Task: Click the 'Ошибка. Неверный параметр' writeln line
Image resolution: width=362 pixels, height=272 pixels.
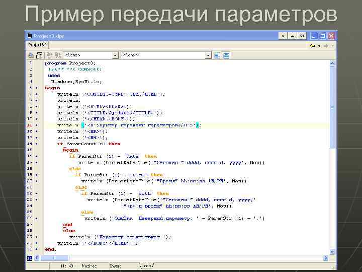Action: pyautogui.click(x=174, y=218)
